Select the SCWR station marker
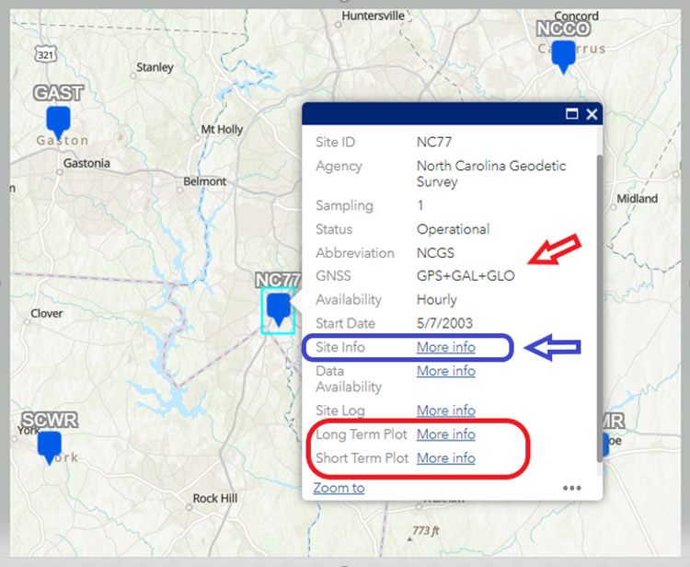Viewport: 690px width, 567px height. click(49, 446)
